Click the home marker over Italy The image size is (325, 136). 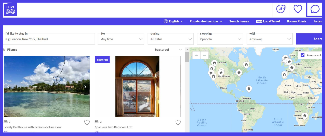point(292,68)
